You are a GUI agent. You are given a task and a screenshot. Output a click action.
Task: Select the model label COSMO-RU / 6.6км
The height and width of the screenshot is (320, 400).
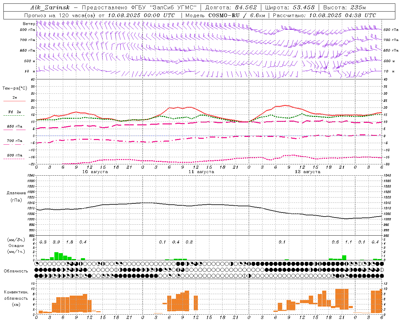[237, 15]
